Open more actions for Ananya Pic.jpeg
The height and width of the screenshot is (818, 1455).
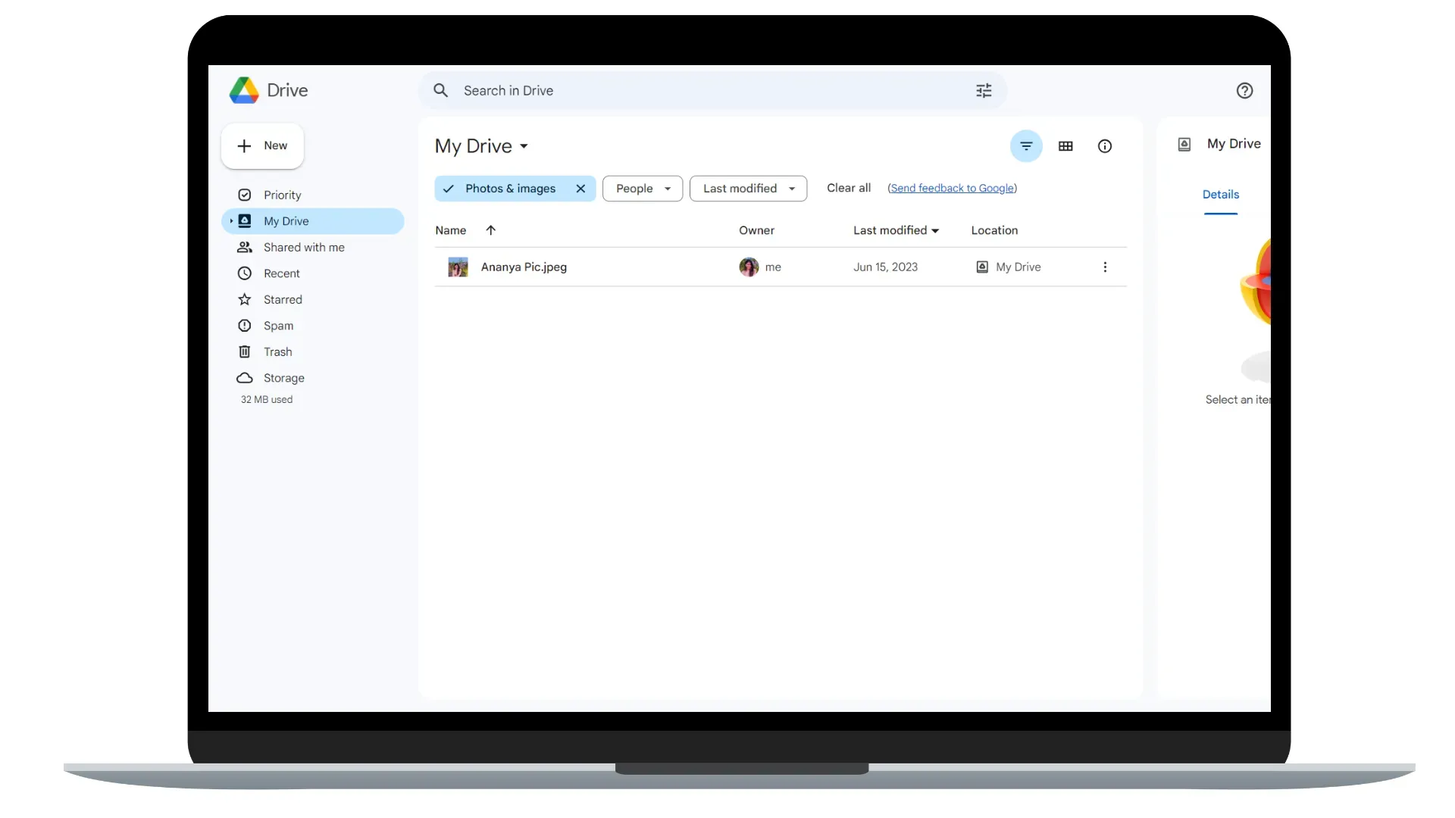1105,267
